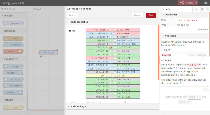The image size is (210, 115).
Task: Click show more in Information panel
Action: [202, 29]
